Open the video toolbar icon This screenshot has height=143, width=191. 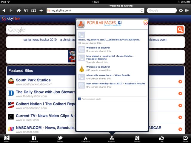pyautogui.click(x=7, y=139)
